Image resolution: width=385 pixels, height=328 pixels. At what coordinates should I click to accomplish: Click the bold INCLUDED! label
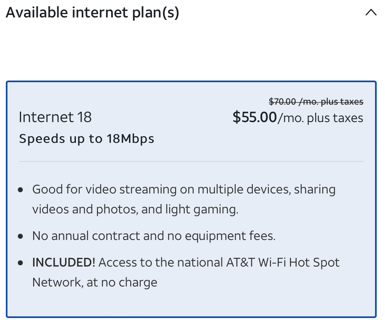coord(63,262)
